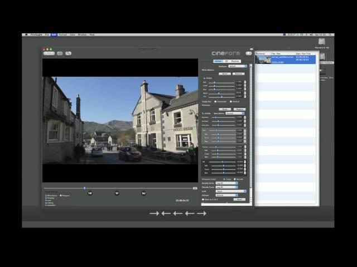Click the second Primaries button
Image resolution: width=357 pixels, height=267 pixels.
coord(239,109)
